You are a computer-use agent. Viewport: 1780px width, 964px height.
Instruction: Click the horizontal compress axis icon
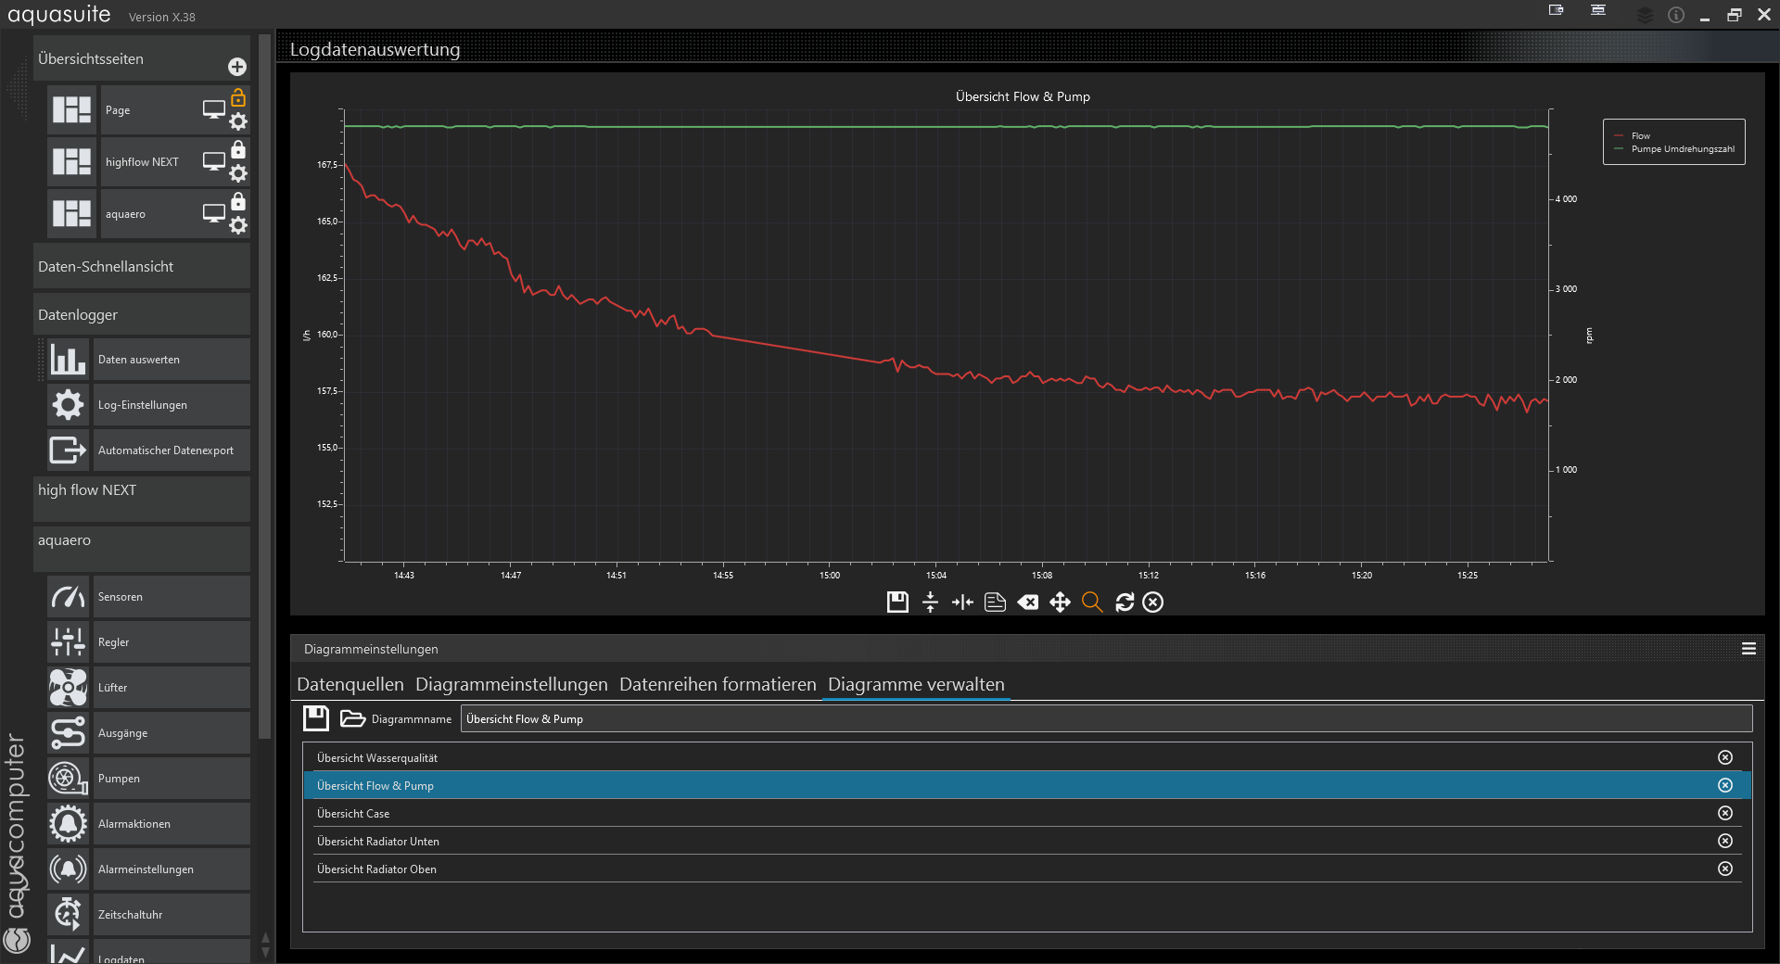[962, 602]
